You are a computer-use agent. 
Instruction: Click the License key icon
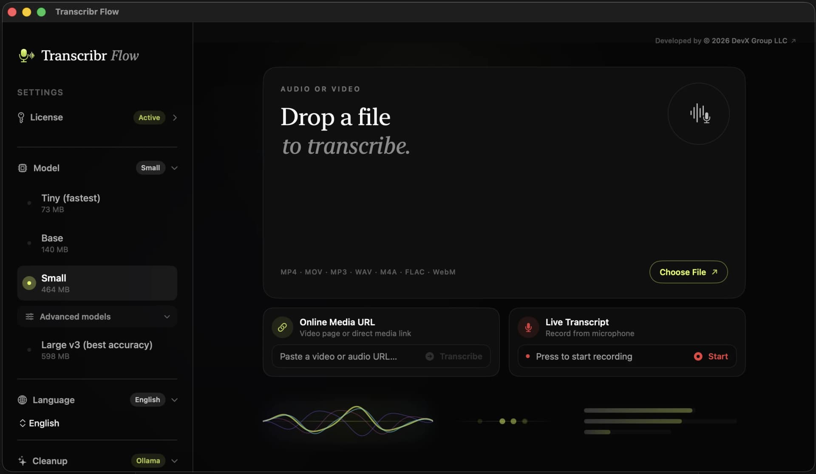point(21,118)
